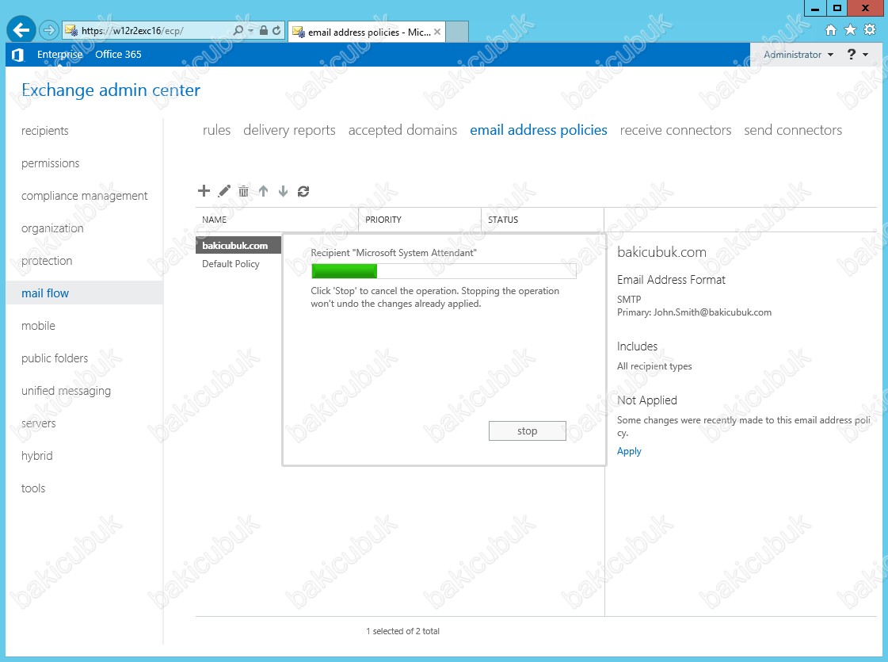Viewport: 888px width, 662px height.
Task: Click the Apply link for bakicubuk.com
Action: [x=629, y=451]
